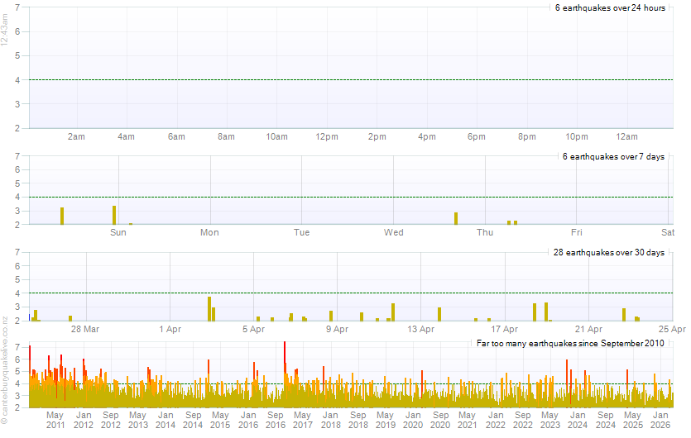The height and width of the screenshot is (438, 691).
Task: Select the Wed label on the 7-day chart
Action: coord(394,232)
